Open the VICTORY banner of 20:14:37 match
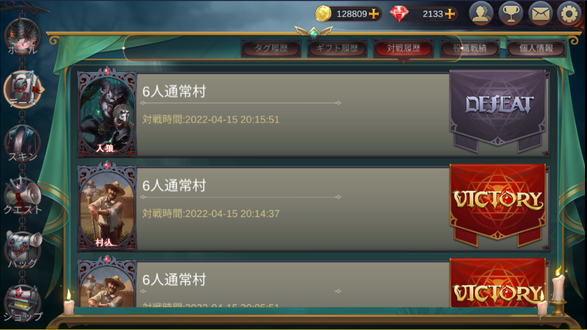Image resolution: width=587 pixels, height=330 pixels. 498,205
